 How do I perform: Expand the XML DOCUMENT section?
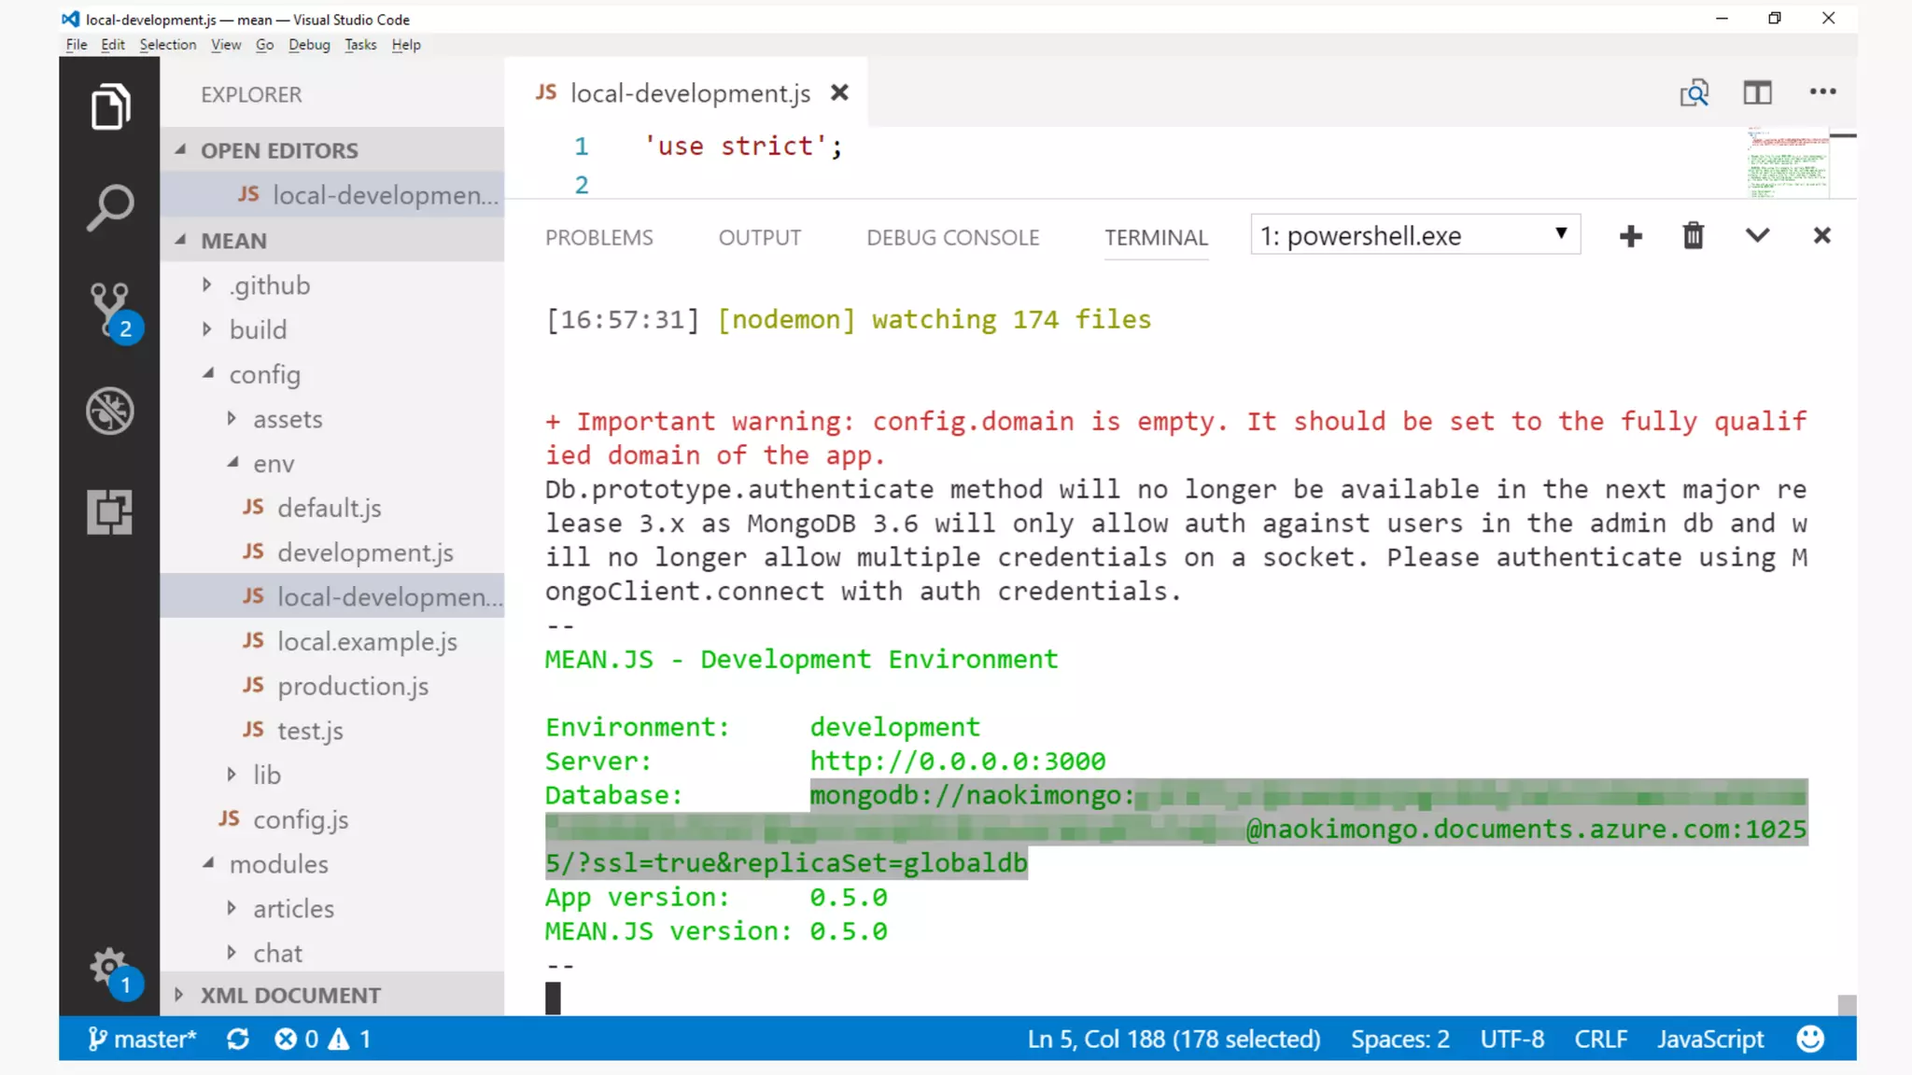pos(289,995)
